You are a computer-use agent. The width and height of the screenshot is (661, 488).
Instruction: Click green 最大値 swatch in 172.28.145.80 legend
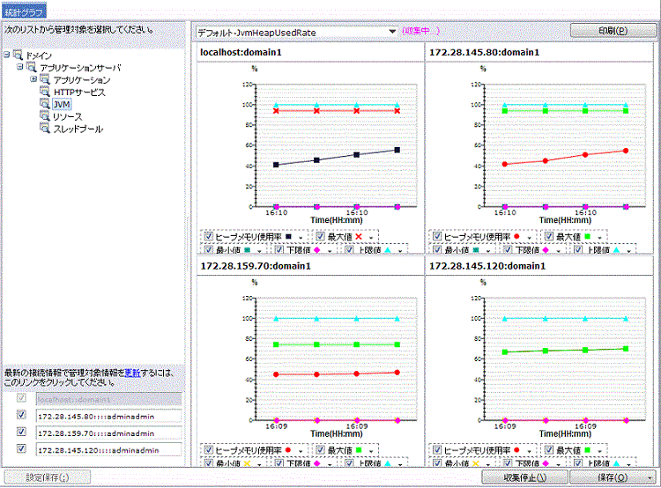point(589,237)
